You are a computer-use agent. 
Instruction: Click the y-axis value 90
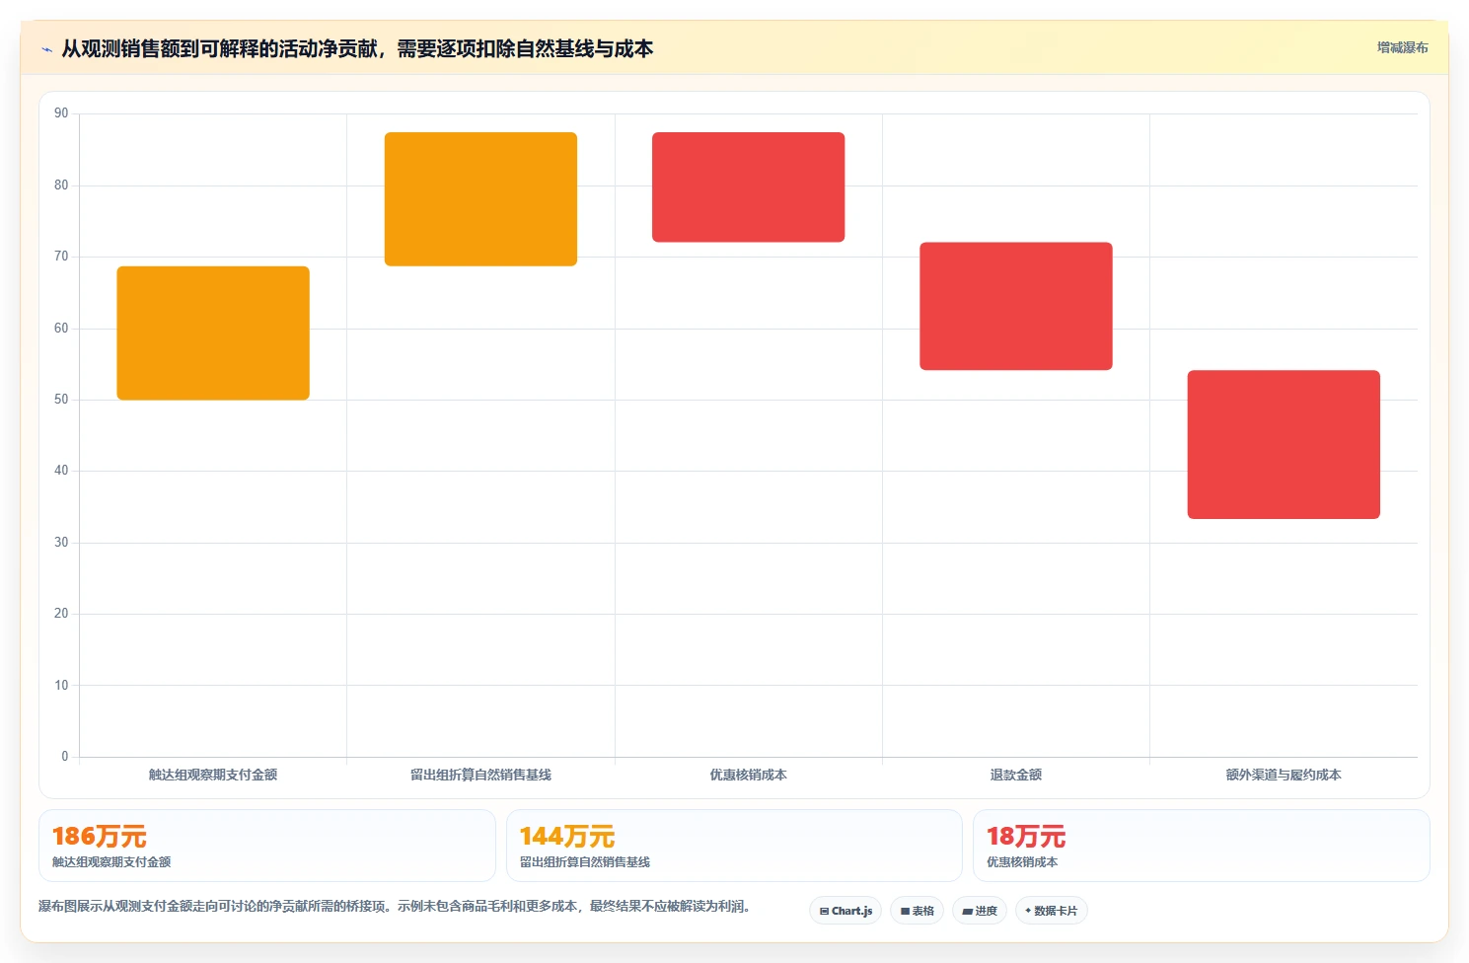click(x=61, y=113)
